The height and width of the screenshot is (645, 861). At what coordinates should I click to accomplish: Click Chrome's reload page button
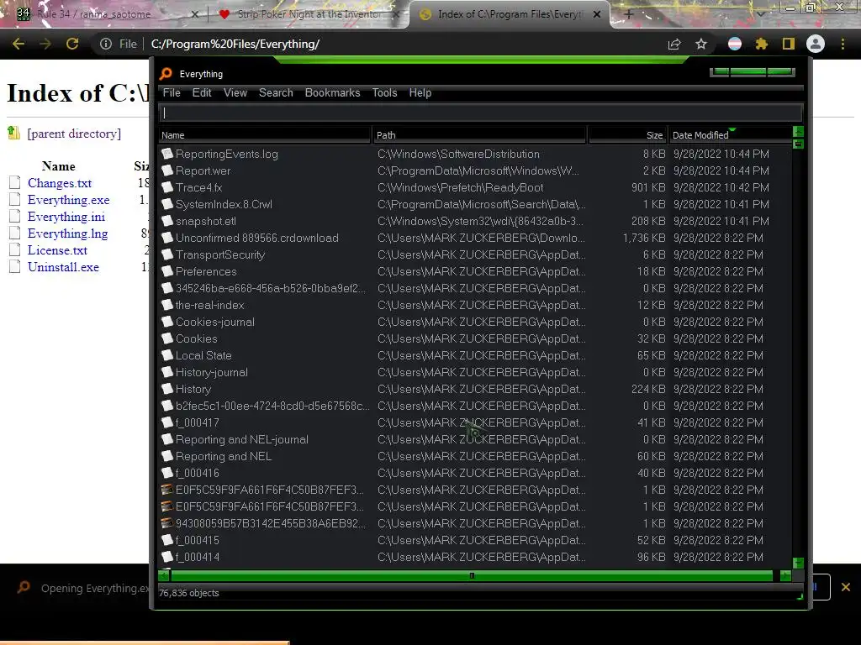click(x=72, y=44)
